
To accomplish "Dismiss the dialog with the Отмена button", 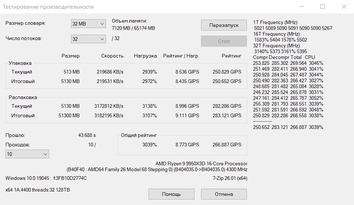I will tap(224, 194).
